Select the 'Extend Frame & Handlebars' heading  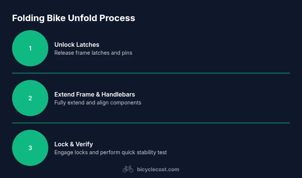(94, 94)
